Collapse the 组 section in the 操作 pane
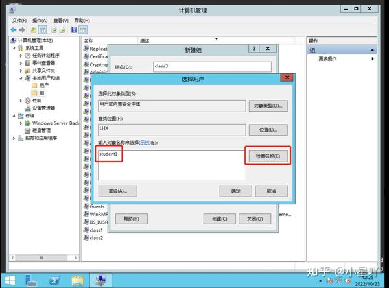Viewport: 389px width, 288px height. coord(372,50)
